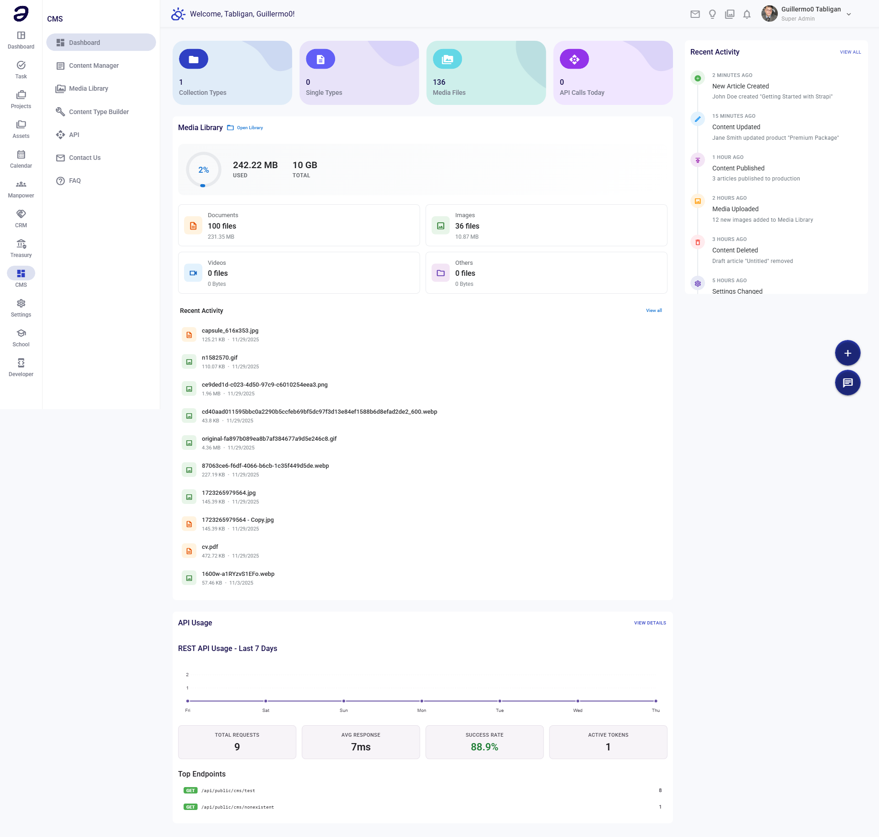The height and width of the screenshot is (837, 879).
Task: Click the 2% storage usage circle
Action: (x=204, y=170)
